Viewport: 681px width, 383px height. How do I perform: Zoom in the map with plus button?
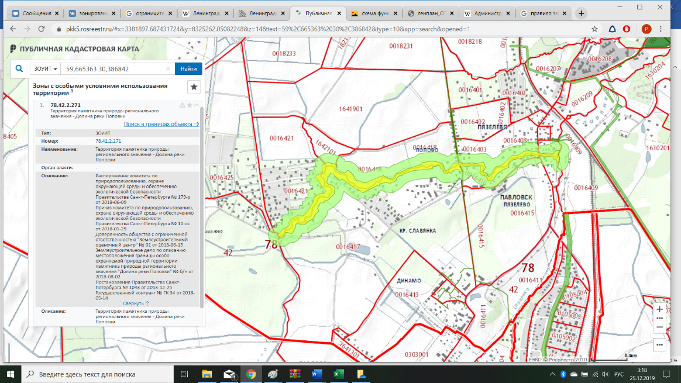pos(659,309)
